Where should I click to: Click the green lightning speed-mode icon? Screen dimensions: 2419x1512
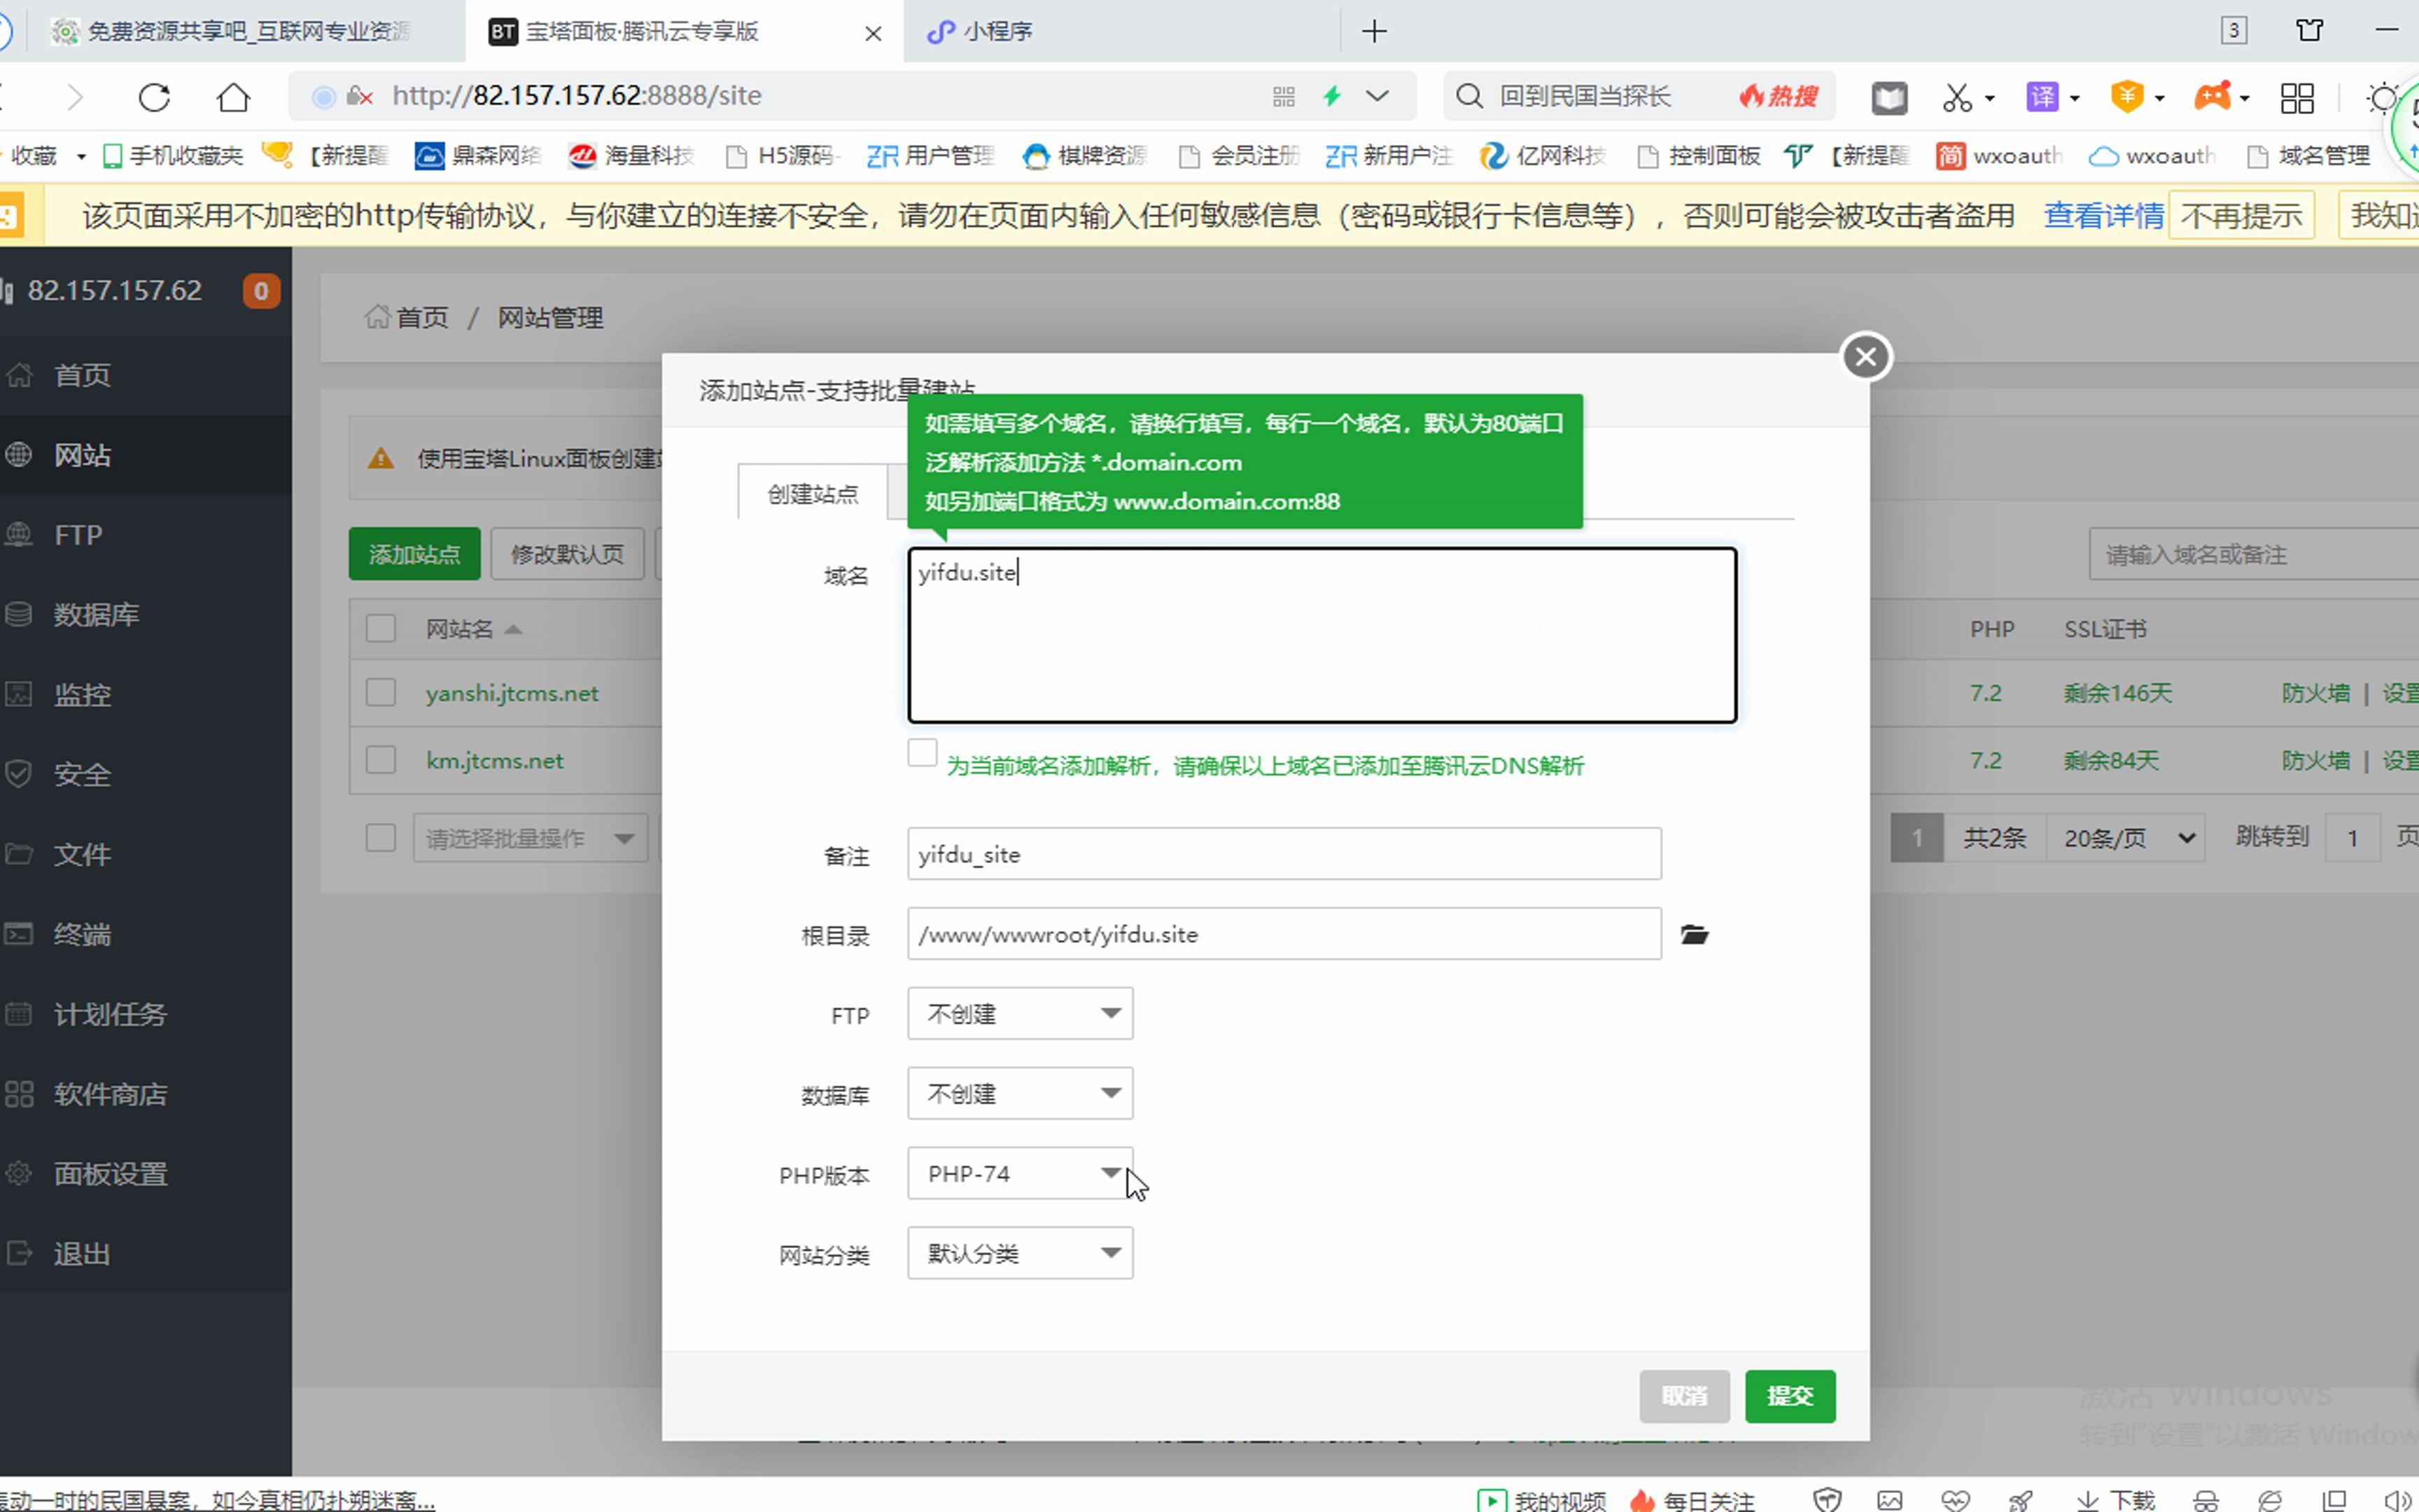pos(1331,96)
